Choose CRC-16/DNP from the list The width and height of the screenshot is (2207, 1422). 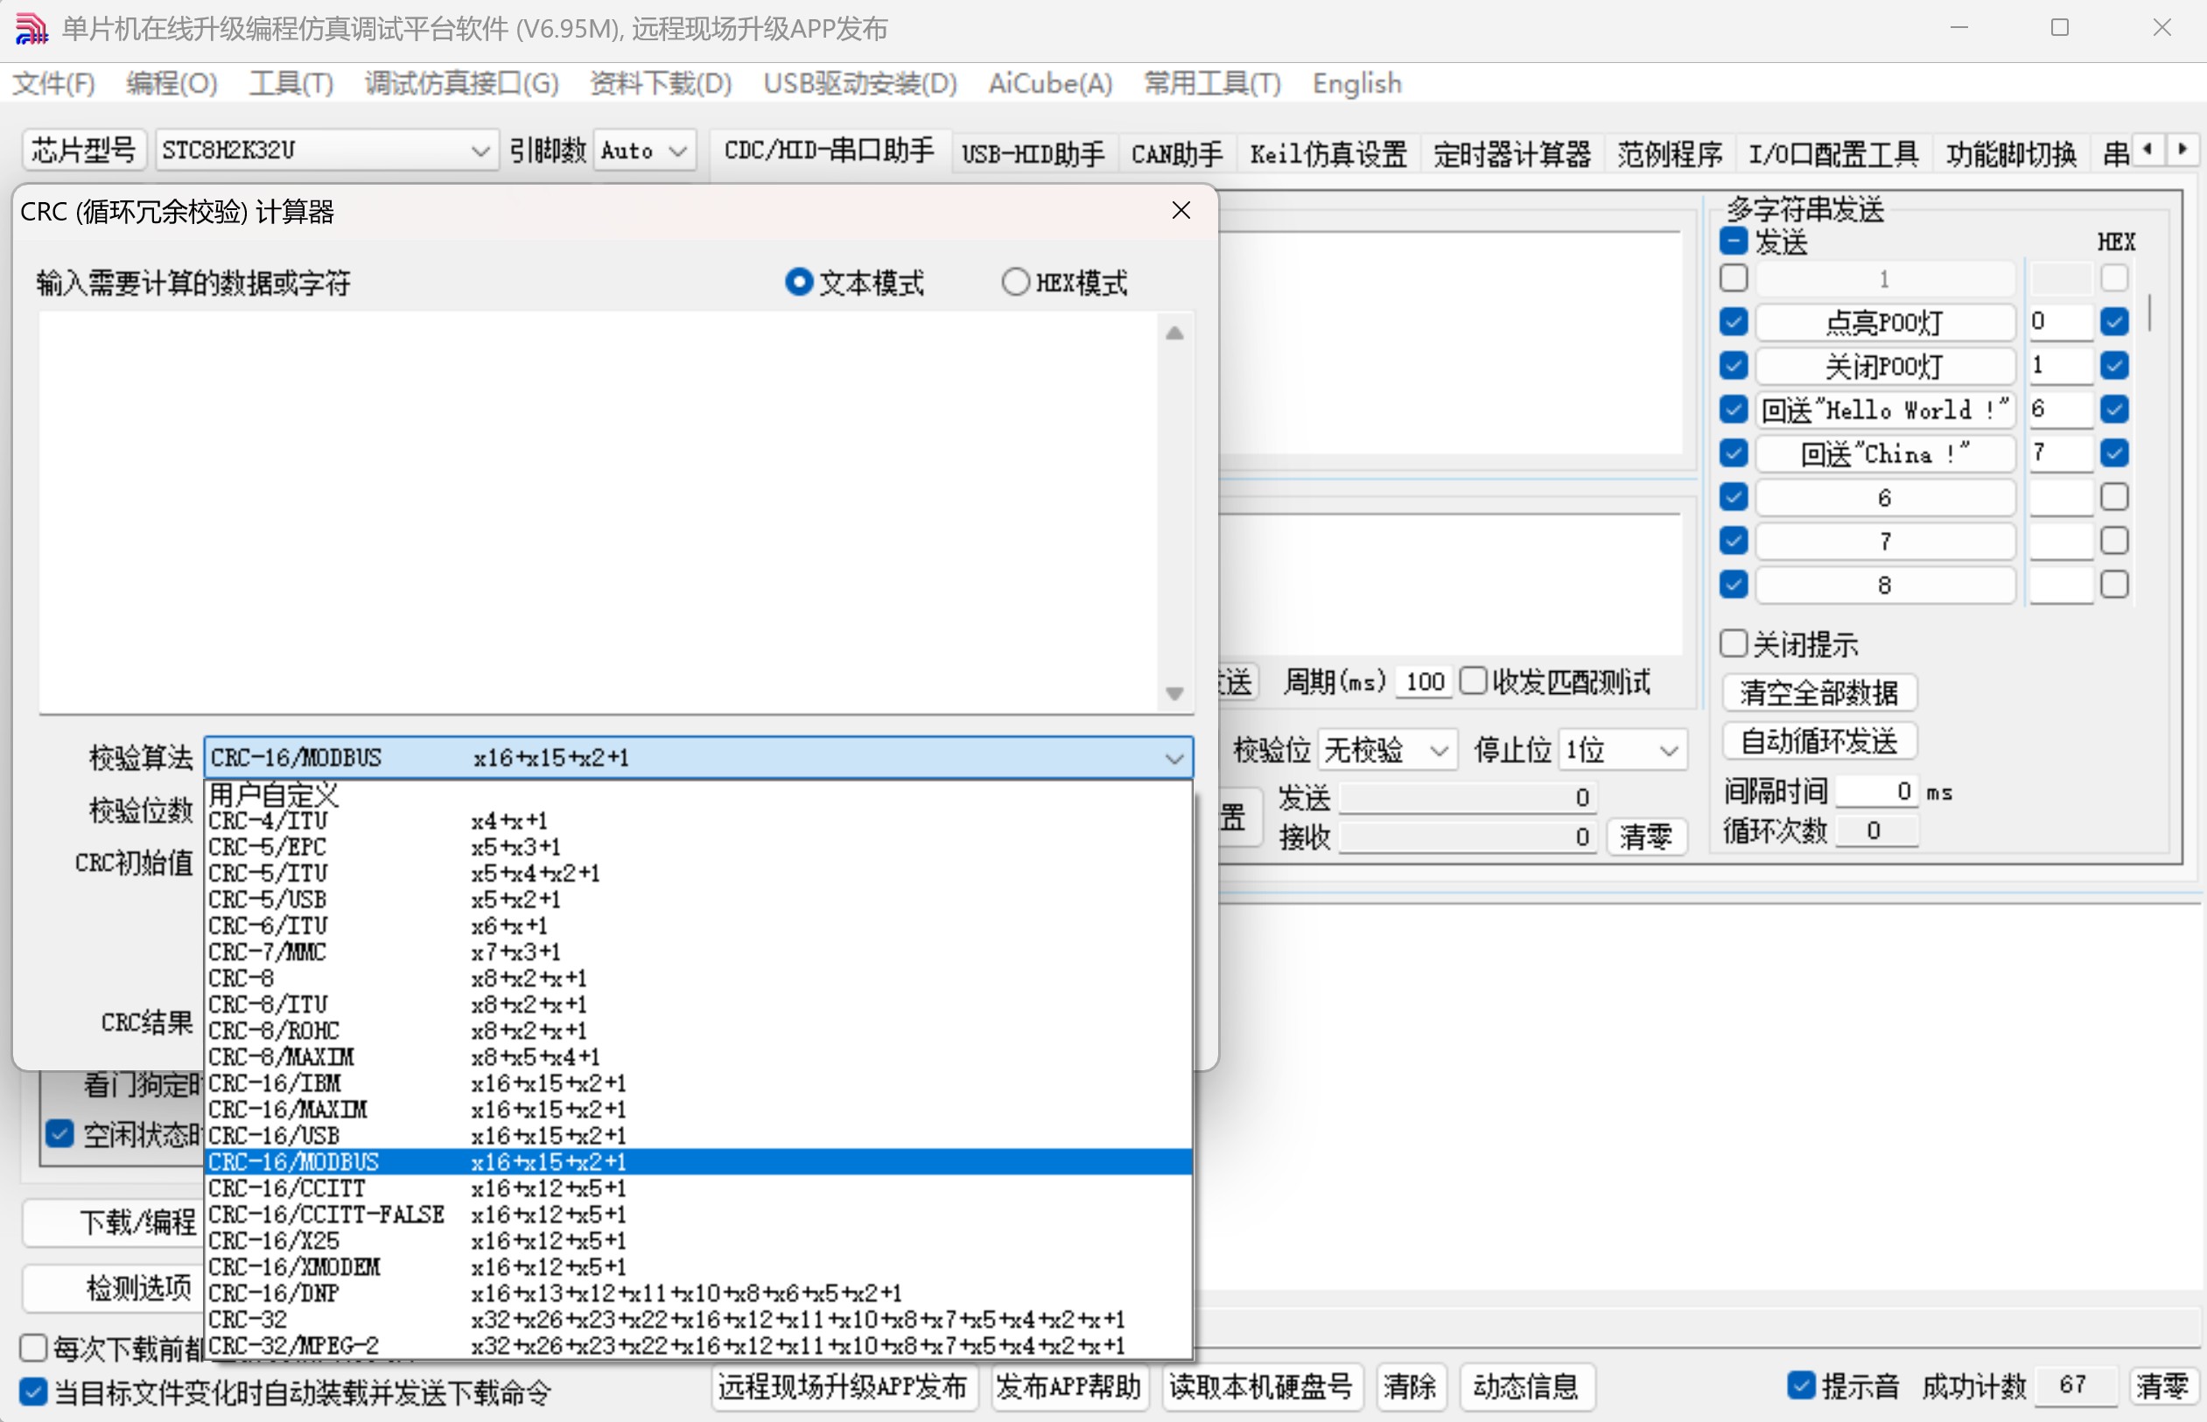(698, 1292)
